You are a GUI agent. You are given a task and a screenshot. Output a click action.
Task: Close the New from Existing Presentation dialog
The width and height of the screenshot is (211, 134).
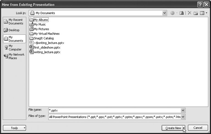[x=206, y=5]
